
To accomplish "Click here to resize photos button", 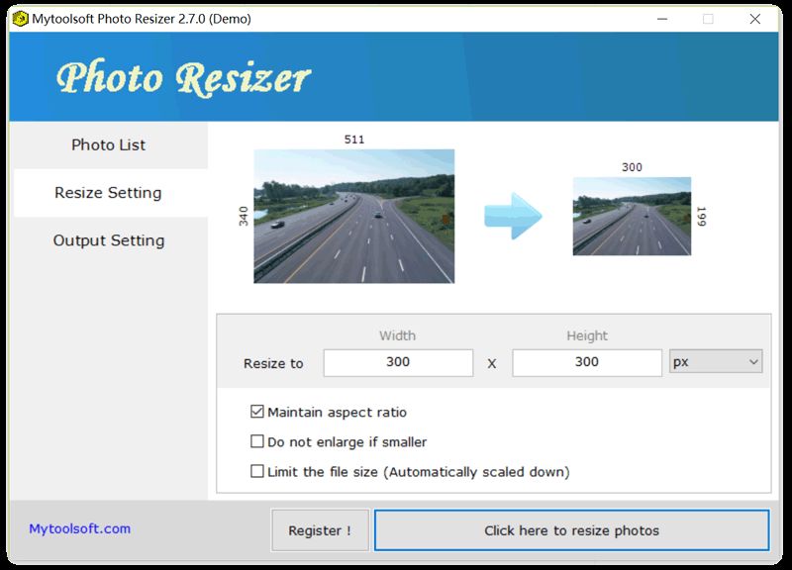I will pyautogui.click(x=572, y=530).
